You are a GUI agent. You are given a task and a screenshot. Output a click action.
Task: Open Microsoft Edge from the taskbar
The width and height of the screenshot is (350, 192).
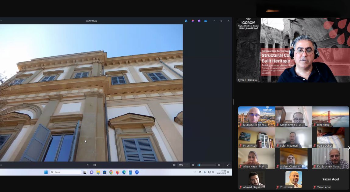(124, 172)
